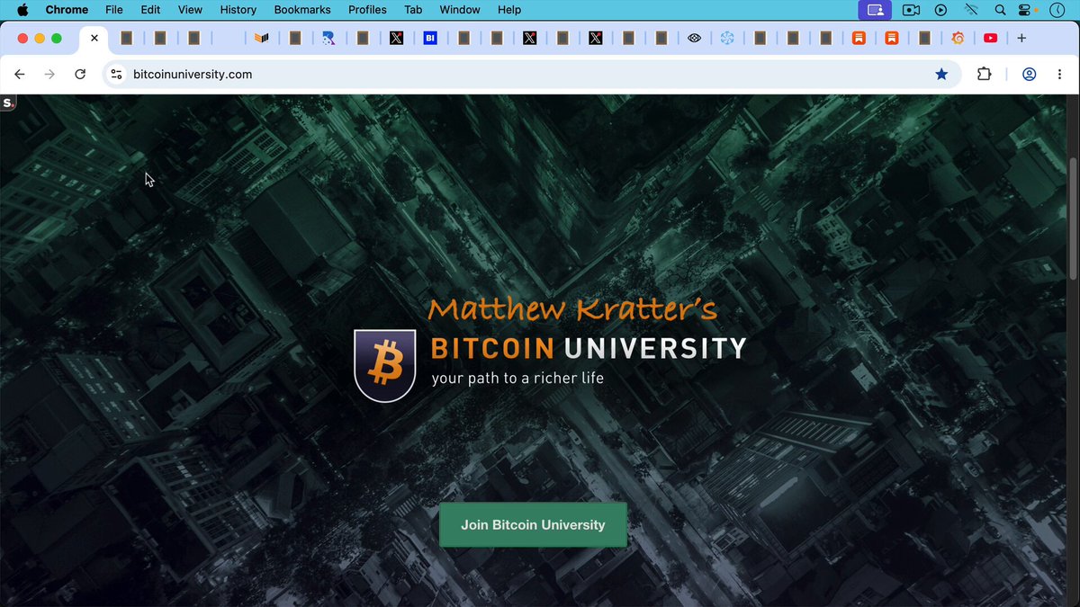1080x607 pixels.
Task: Click the bookmark star in address bar
Action: 941,75
